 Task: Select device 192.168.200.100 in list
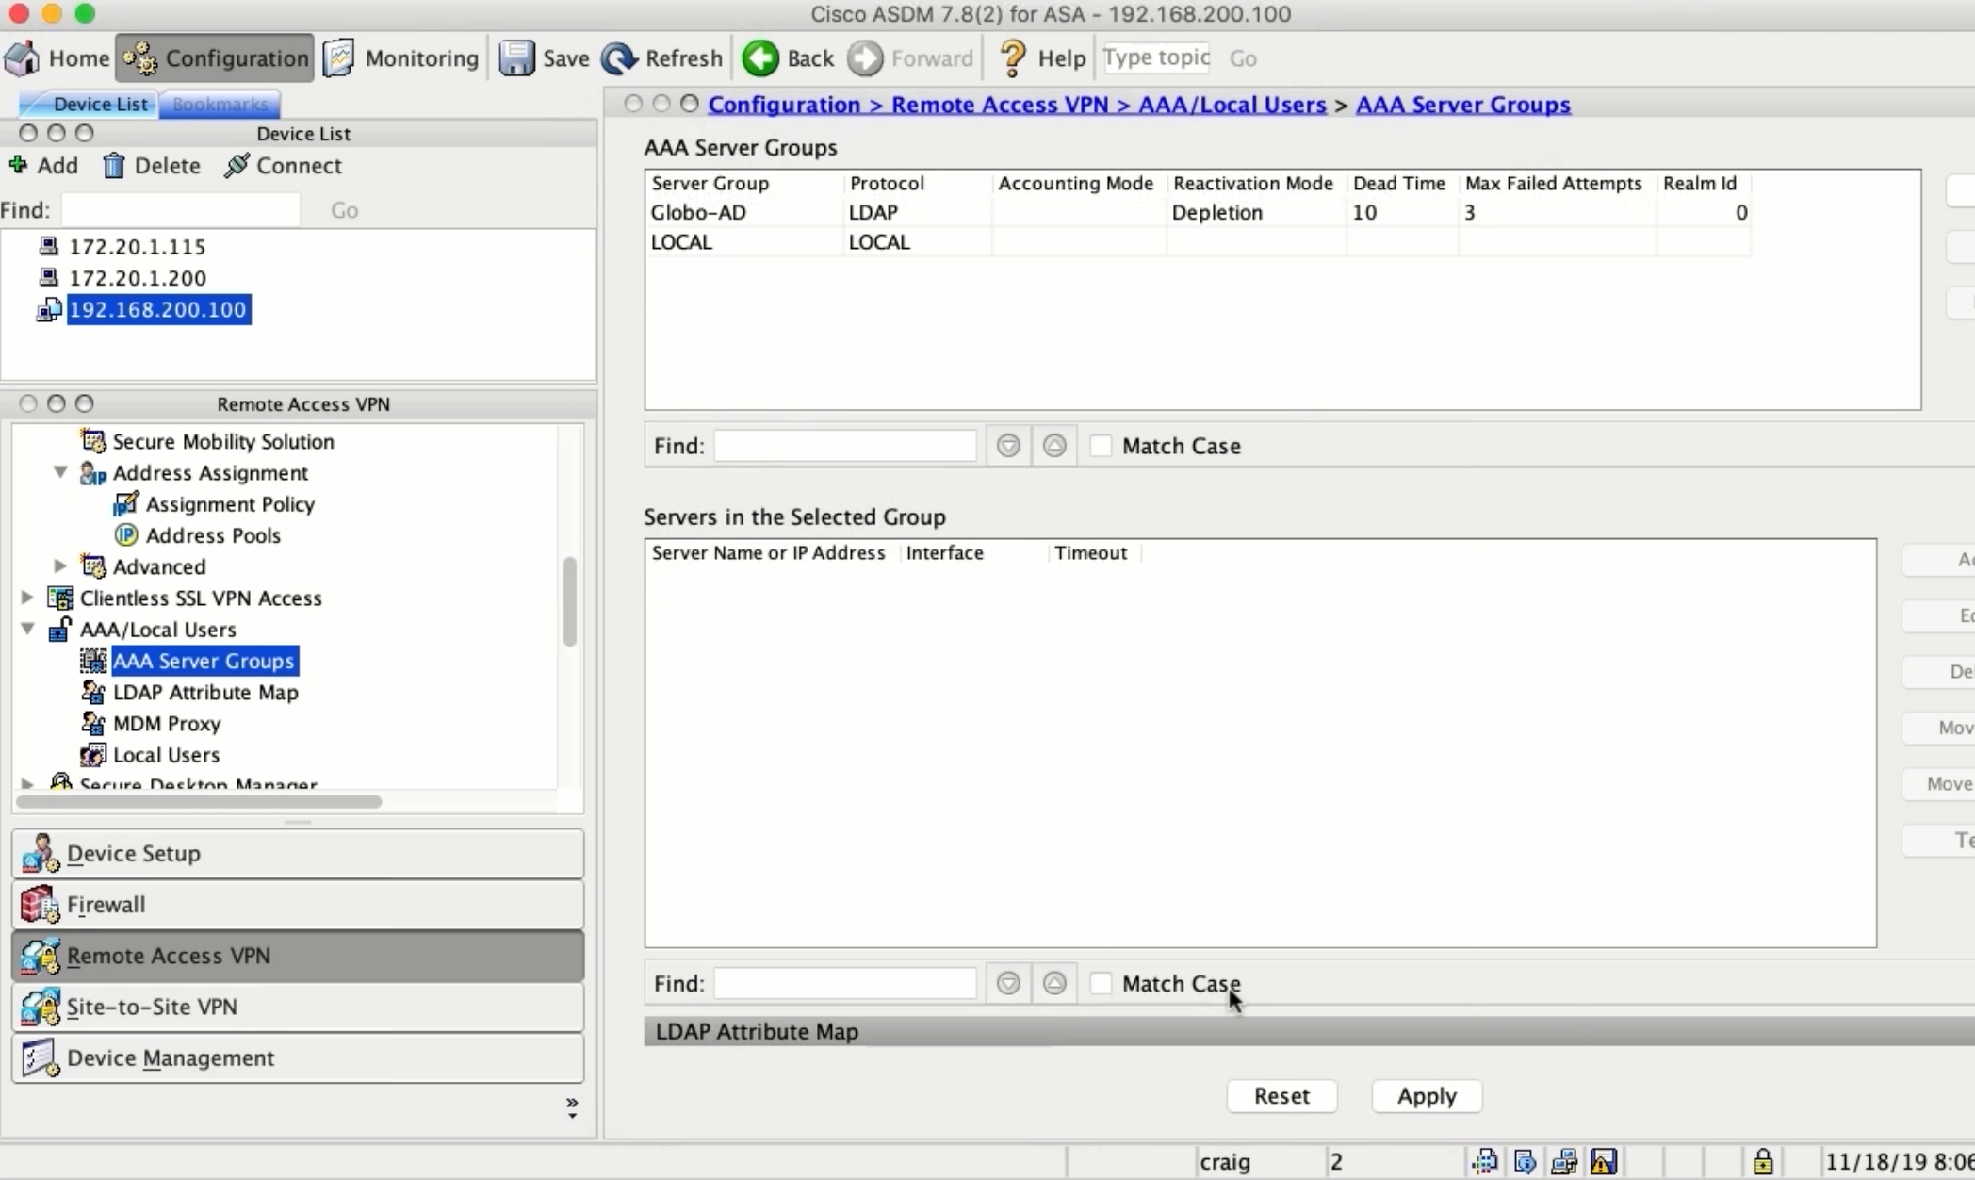pyautogui.click(x=158, y=310)
